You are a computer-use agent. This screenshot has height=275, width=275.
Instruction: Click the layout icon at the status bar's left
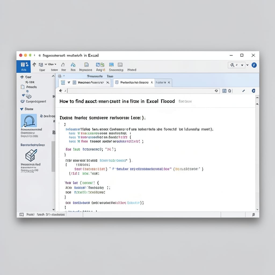[21, 215]
